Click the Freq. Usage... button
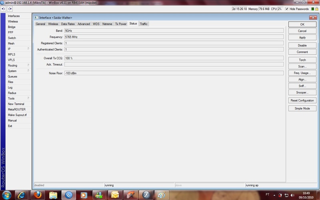 [302, 73]
